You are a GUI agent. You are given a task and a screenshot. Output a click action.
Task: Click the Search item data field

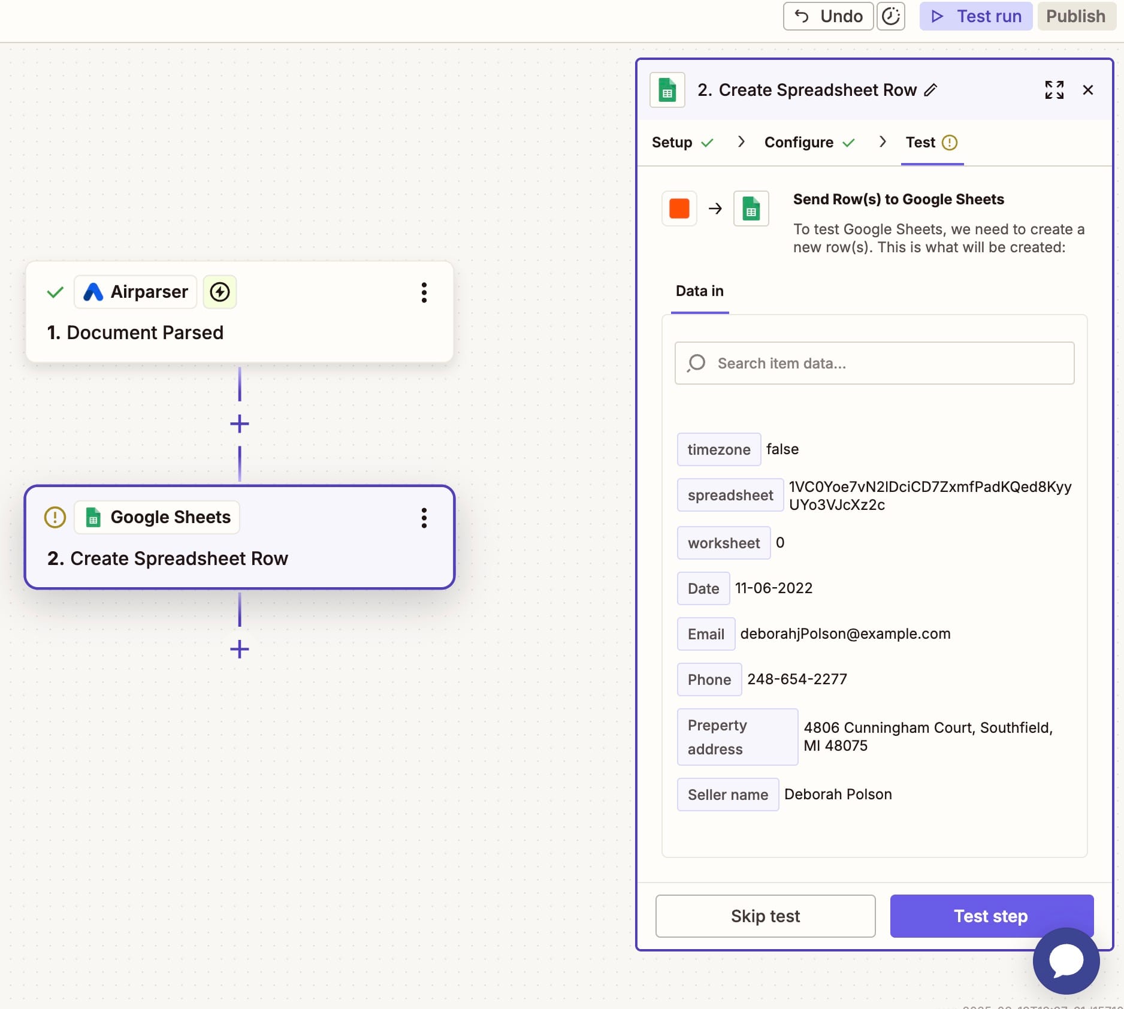click(x=874, y=363)
